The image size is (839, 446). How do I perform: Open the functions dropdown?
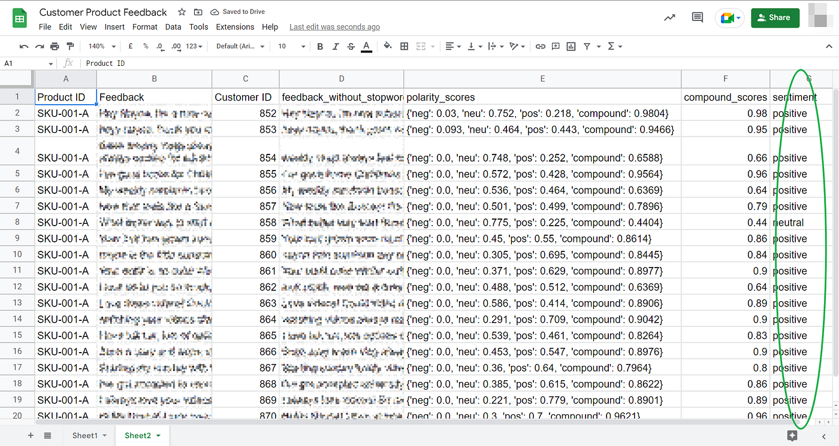coord(615,46)
